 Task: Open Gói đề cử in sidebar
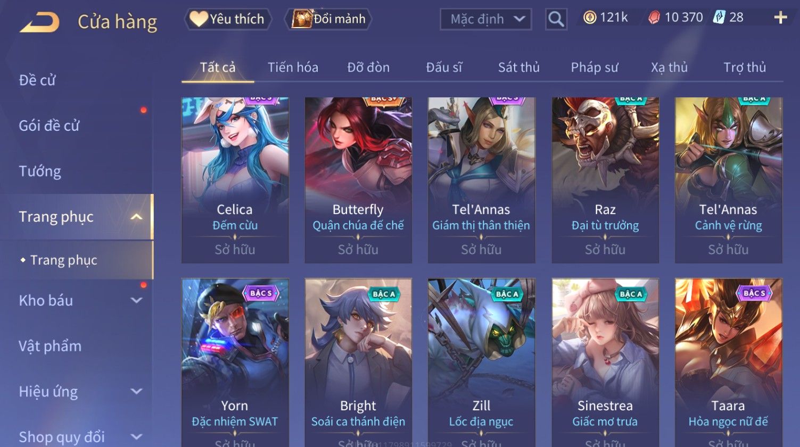tap(49, 126)
